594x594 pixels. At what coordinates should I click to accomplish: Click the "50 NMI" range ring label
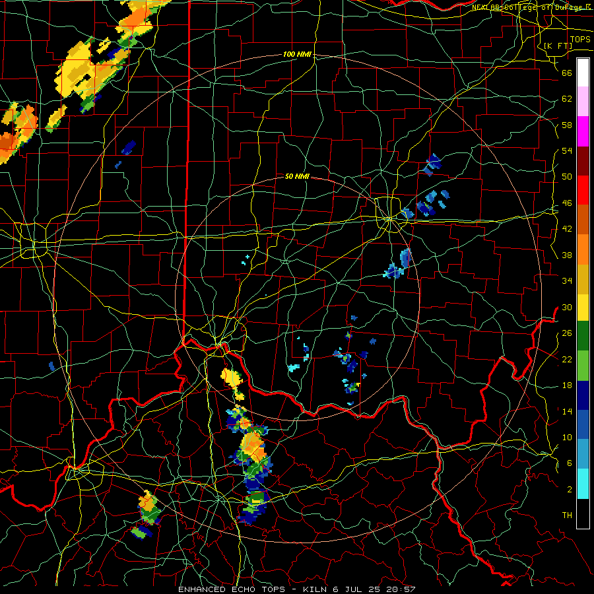(297, 176)
